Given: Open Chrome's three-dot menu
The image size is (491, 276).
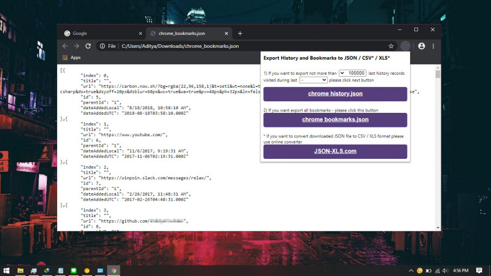Looking at the screenshot, I should click(433, 46).
